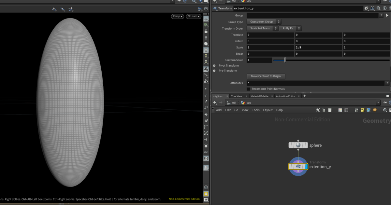Image resolution: width=391 pixels, height=205 pixels.
Task: Open the Add menu in network editor
Action: [x=219, y=110]
